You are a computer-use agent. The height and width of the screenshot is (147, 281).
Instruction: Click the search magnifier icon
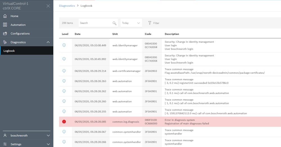(114, 23)
